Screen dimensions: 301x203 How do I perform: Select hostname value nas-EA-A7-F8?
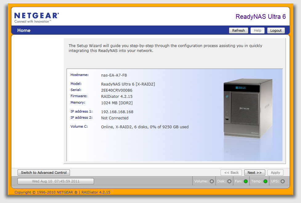click(114, 75)
